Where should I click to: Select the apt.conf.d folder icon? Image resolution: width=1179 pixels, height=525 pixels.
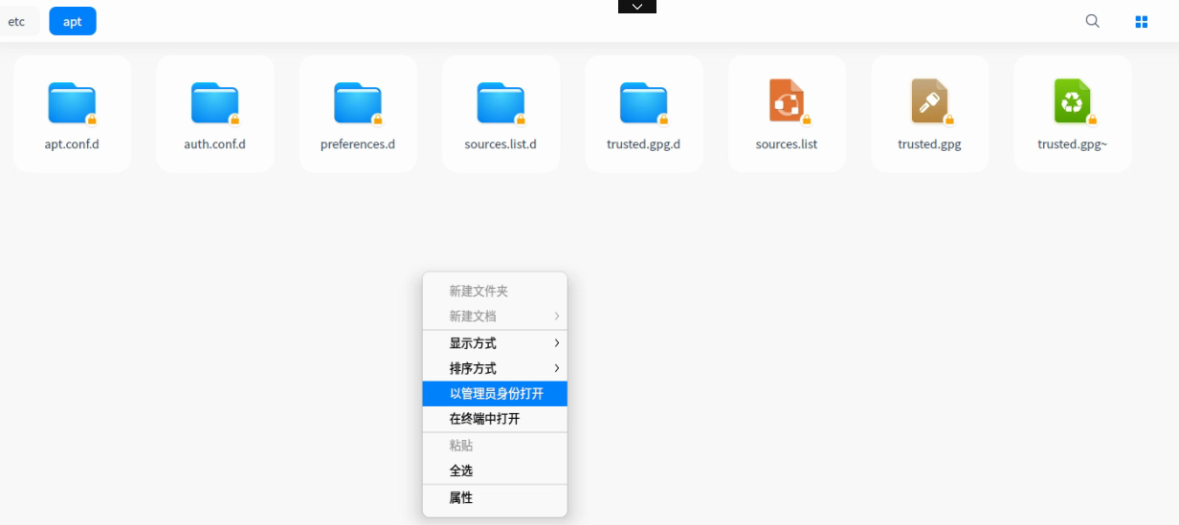[72, 102]
